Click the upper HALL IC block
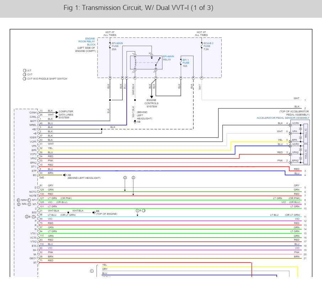The image size is (322, 288). (x=306, y=133)
